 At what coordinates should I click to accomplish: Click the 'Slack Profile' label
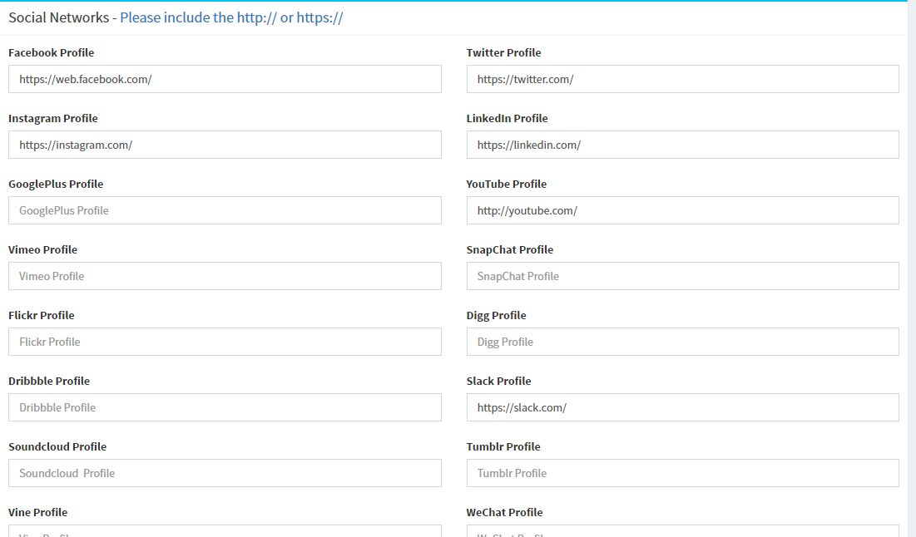tap(499, 382)
